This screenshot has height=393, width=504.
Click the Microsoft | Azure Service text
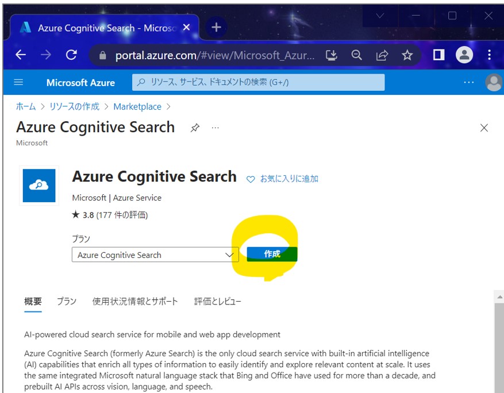pyautogui.click(x=117, y=198)
